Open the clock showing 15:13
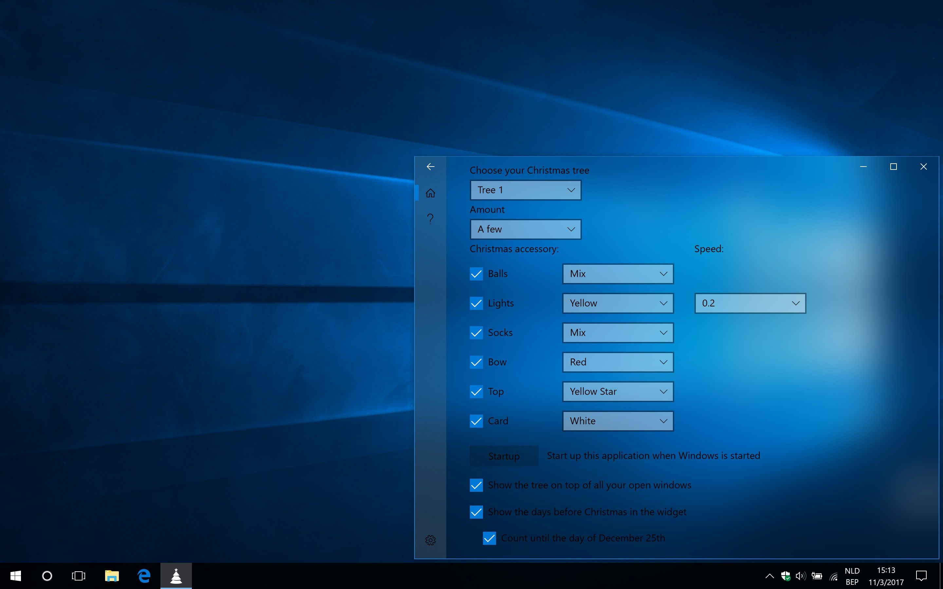Image resolution: width=943 pixels, height=589 pixels. coord(886,576)
